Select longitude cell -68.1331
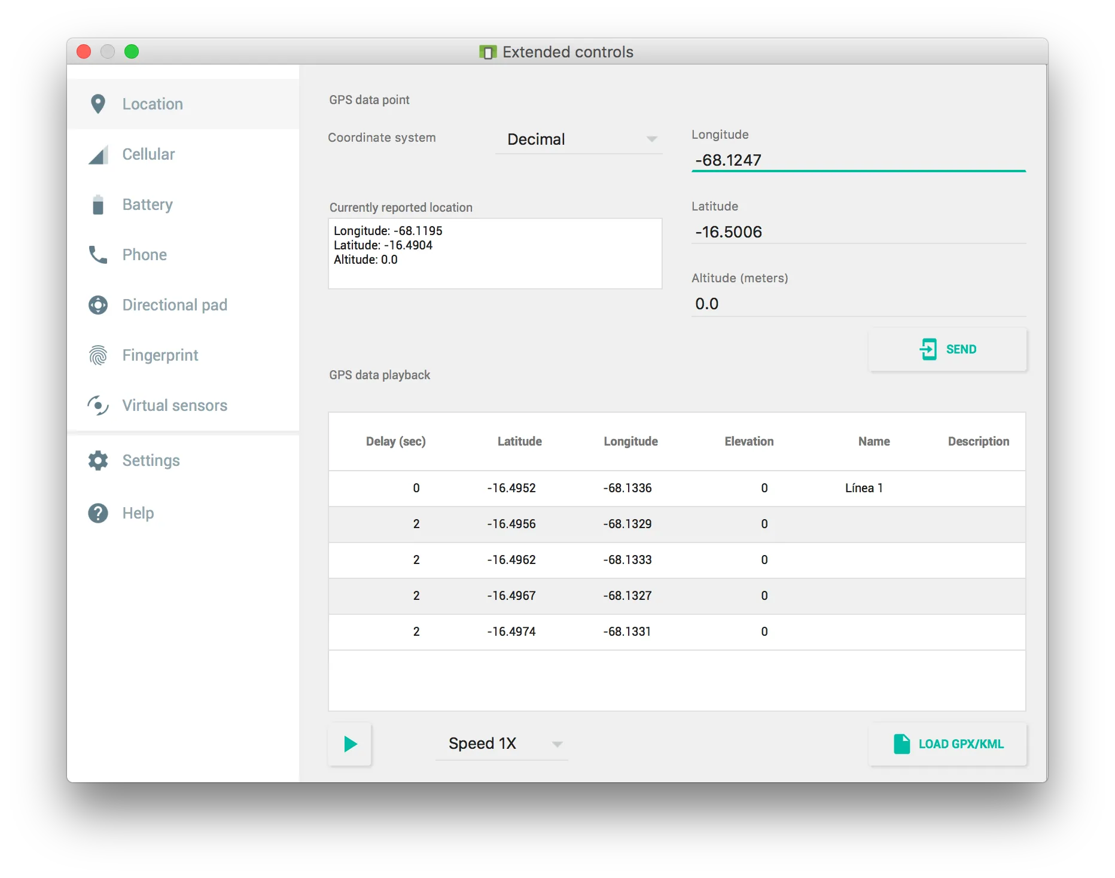Viewport: 1115px width, 878px height. (x=627, y=632)
